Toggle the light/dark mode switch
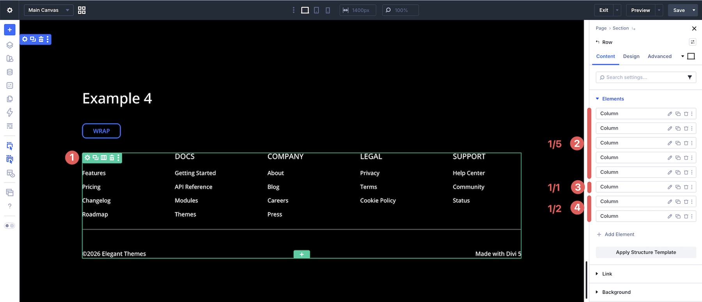 [x=10, y=226]
